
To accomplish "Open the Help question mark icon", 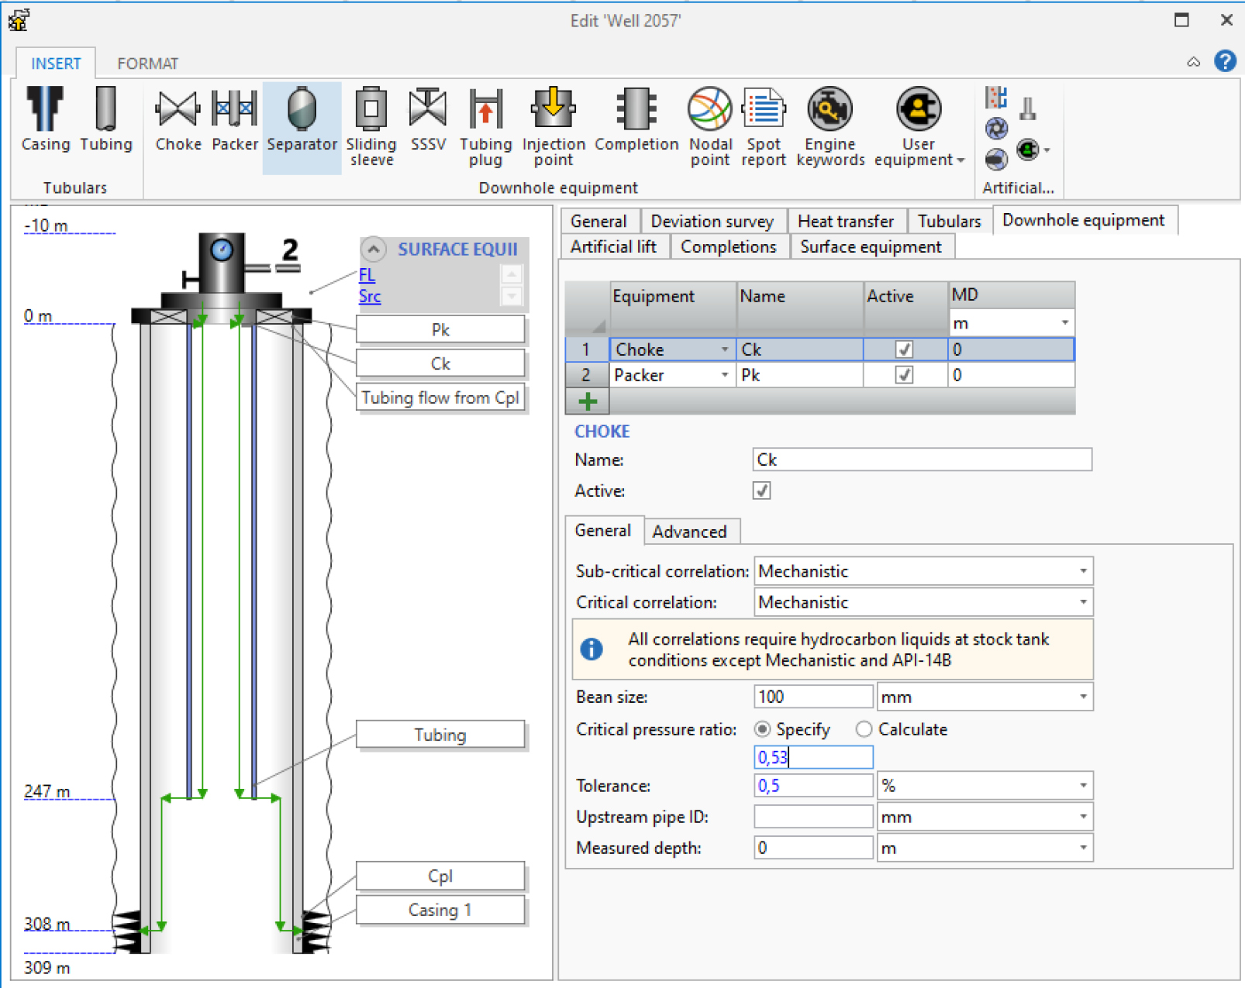I will 1225,61.
